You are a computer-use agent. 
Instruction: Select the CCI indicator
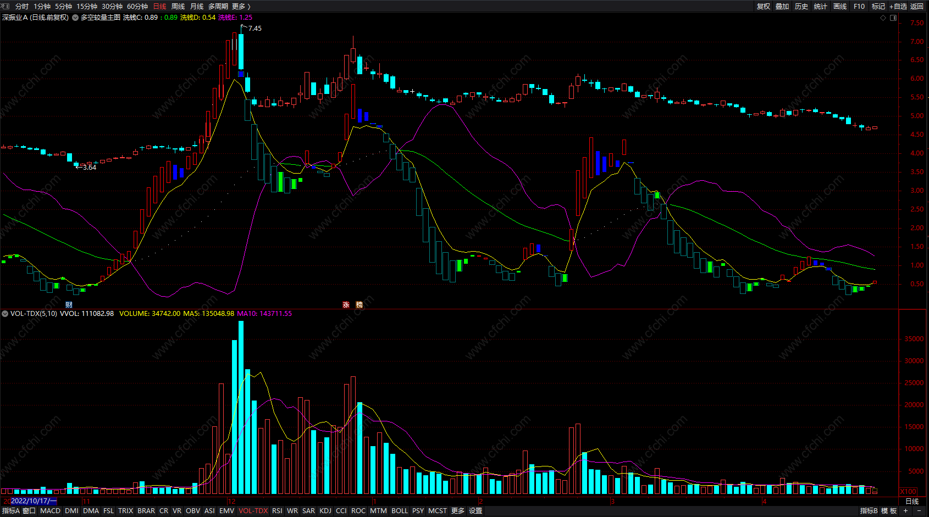(341, 511)
